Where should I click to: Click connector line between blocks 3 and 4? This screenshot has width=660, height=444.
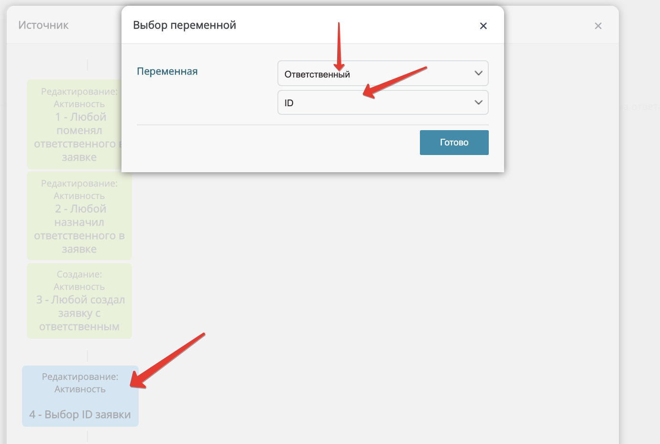pyautogui.click(x=88, y=356)
